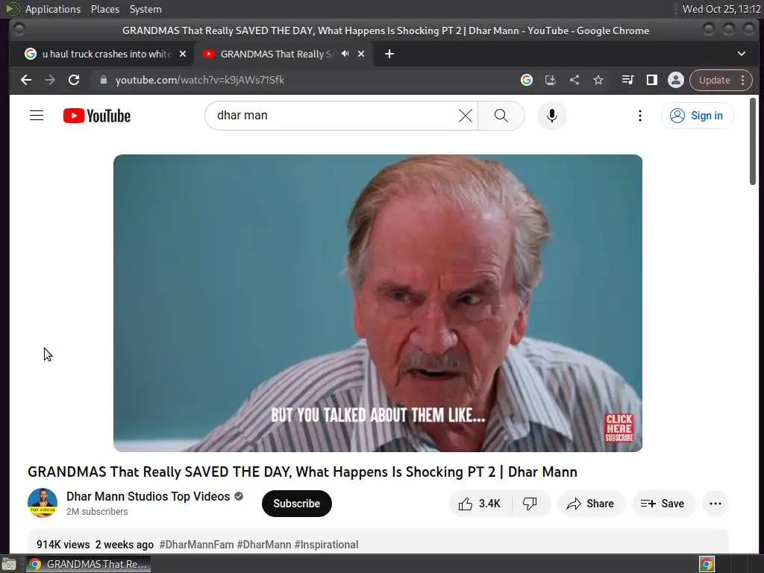Open the Dhar Mann channel avatar
This screenshot has width=764, height=573.
click(43, 503)
